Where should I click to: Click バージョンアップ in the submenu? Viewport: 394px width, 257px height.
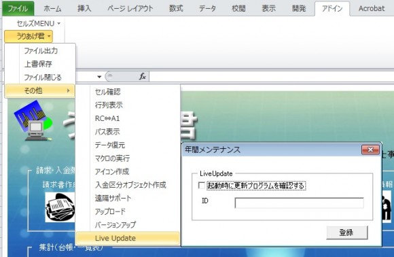(x=115, y=225)
